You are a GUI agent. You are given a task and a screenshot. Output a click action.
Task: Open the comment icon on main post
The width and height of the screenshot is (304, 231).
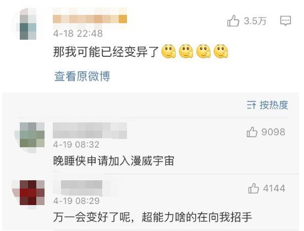(x=285, y=20)
